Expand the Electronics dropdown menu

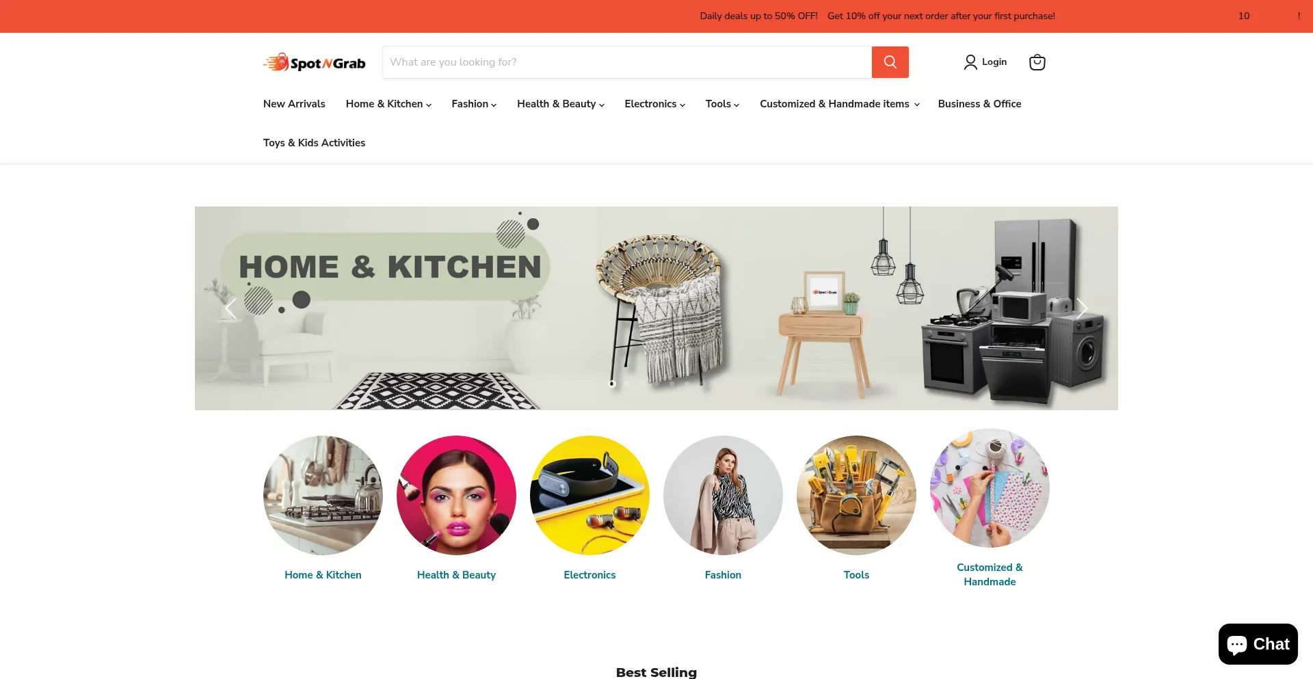(x=654, y=104)
